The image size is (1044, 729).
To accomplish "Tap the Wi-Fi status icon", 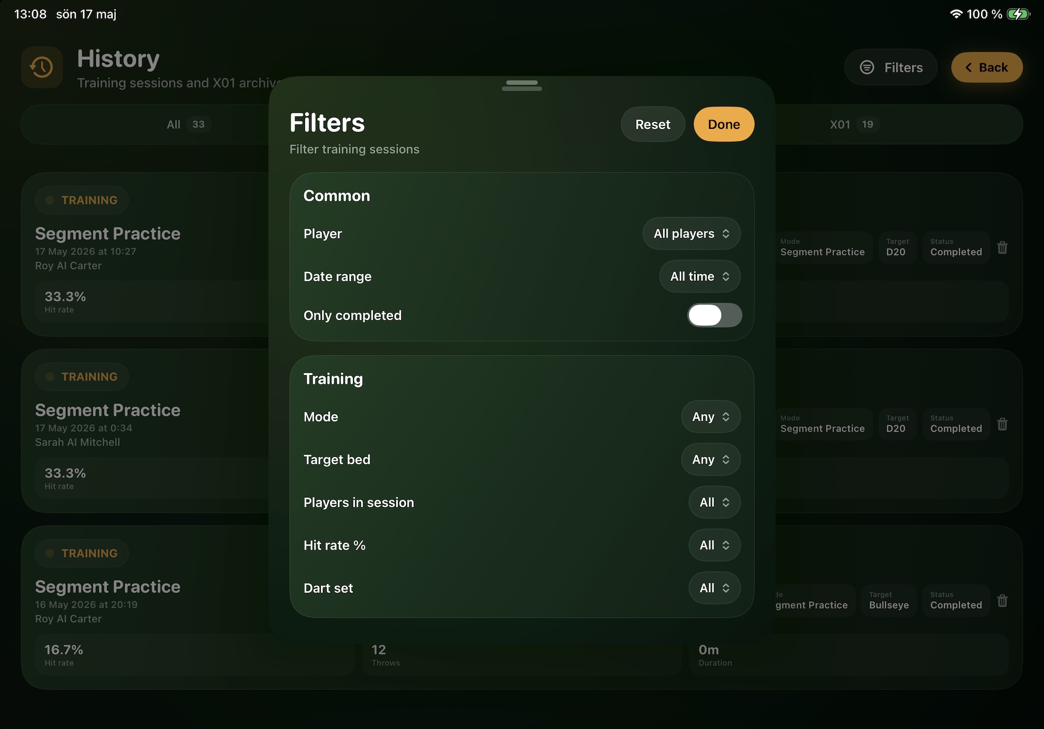I will pyautogui.click(x=956, y=14).
